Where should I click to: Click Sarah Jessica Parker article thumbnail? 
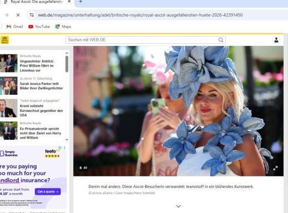pos(8,85)
